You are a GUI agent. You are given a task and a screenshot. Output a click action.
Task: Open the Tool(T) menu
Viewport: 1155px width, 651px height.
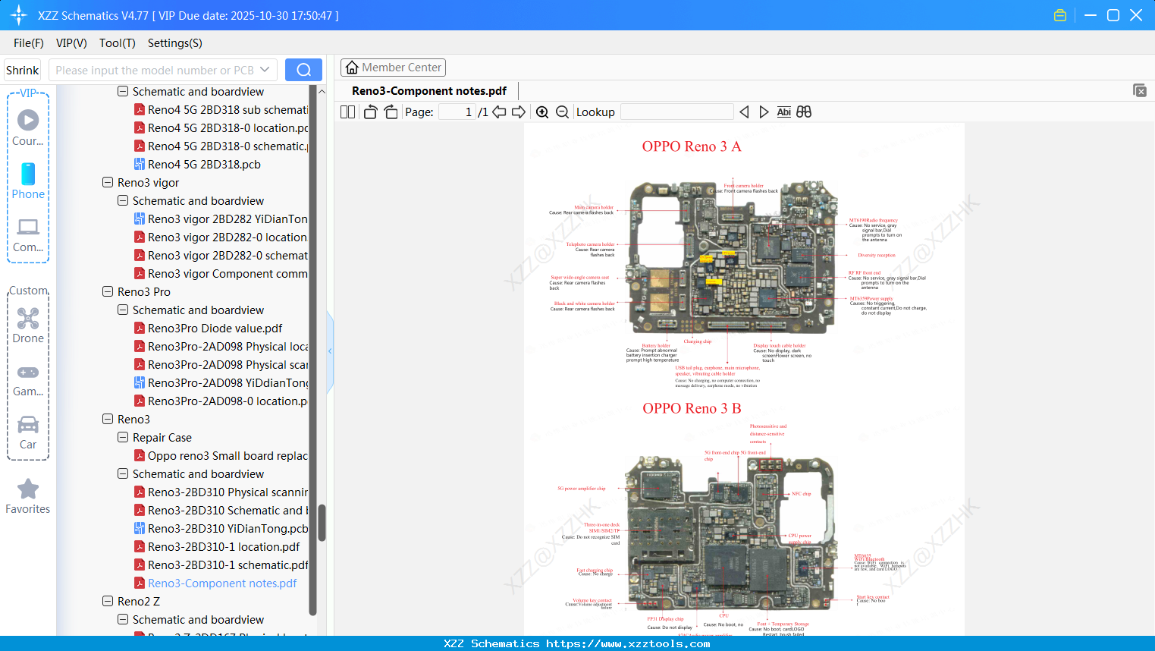click(118, 42)
